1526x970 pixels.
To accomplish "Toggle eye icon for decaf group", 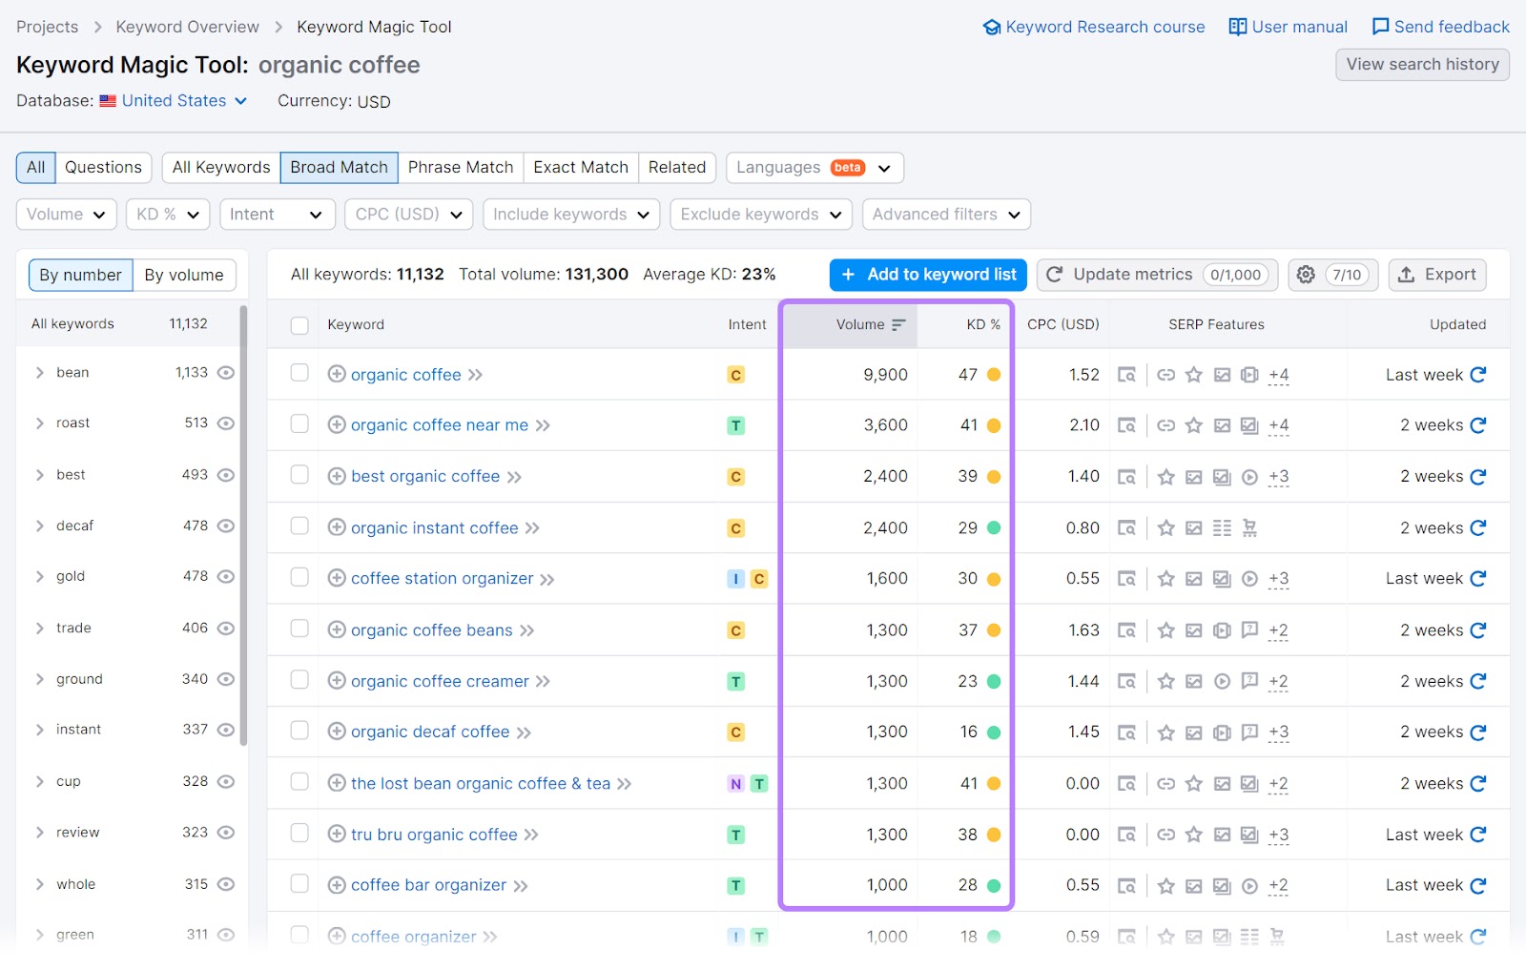I will pos(226,526).
